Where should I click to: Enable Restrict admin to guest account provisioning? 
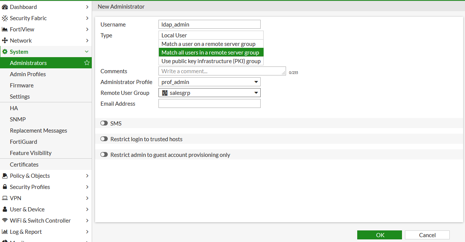click(x=104, y=155)
